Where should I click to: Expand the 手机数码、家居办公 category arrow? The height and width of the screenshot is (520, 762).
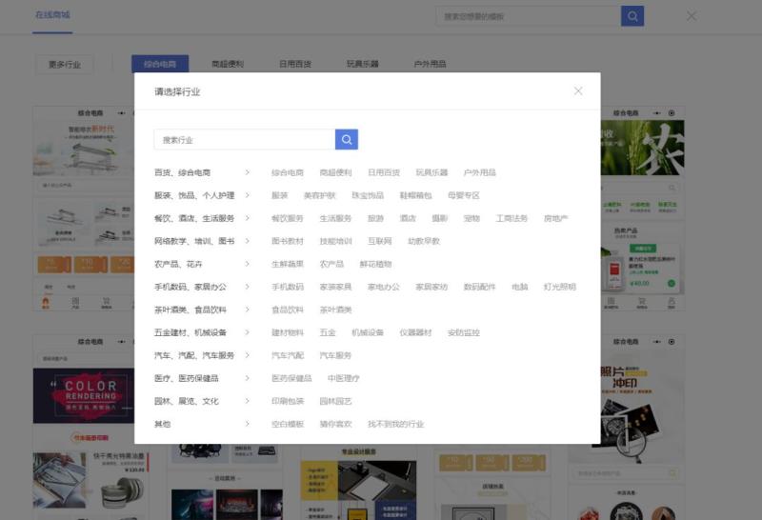click(248, 287)
